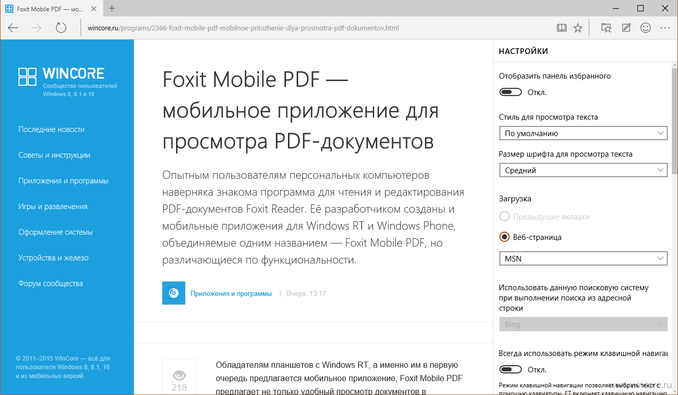Screen dimensions: 678x395
Task: Open a new tab with plus button
Action: point(112,8)
